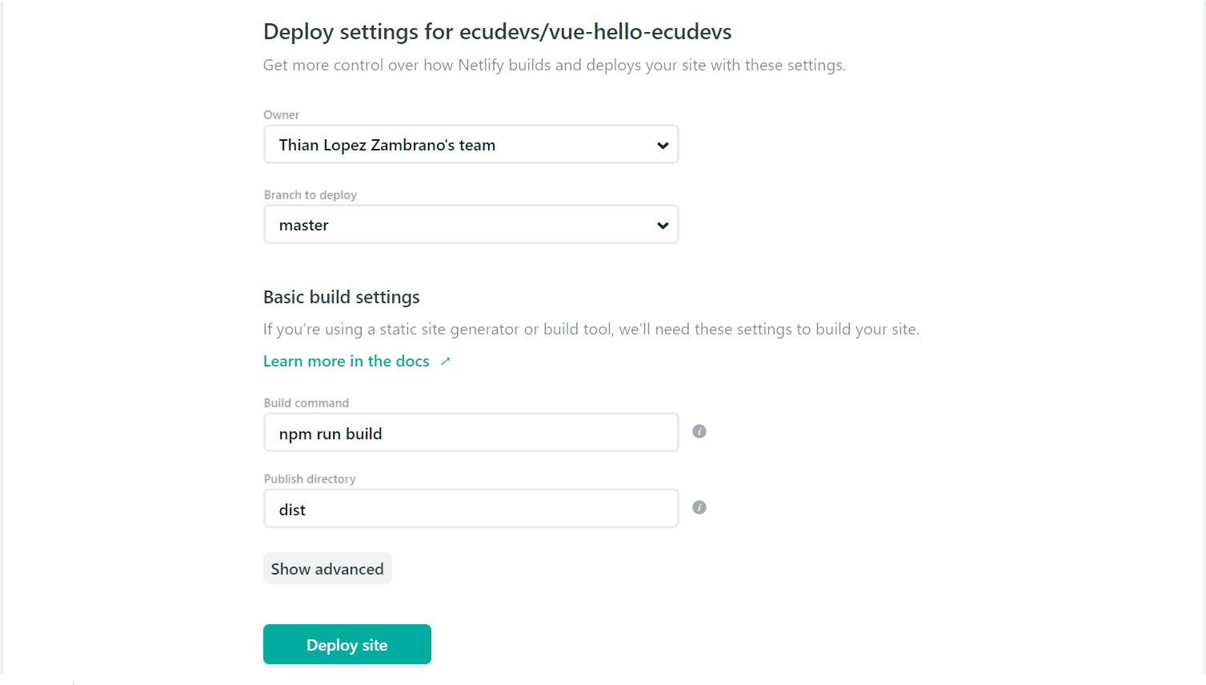
Task: Select the Build command input field
Action: tap(471, 431)
